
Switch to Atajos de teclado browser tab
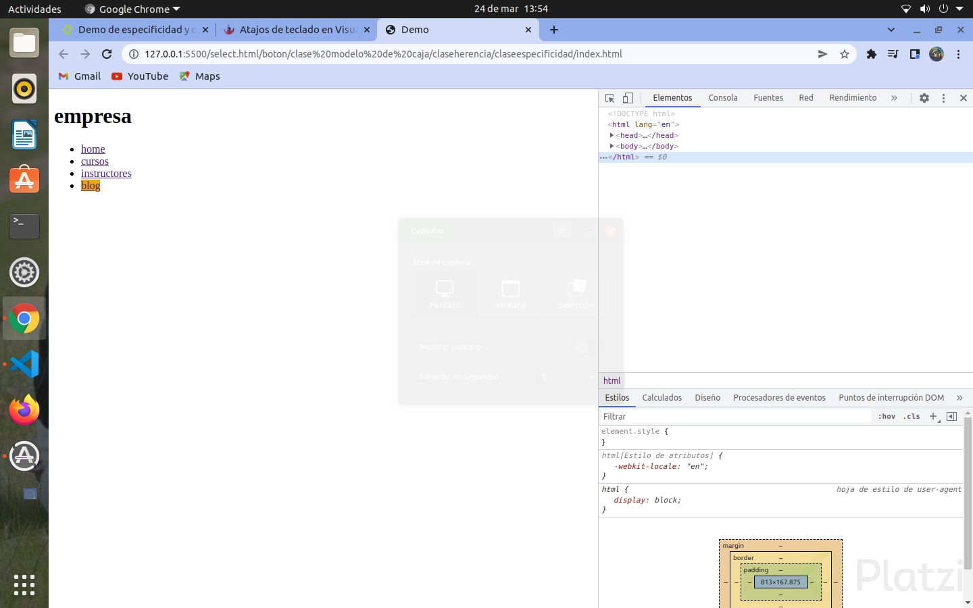tap(296, 30)
